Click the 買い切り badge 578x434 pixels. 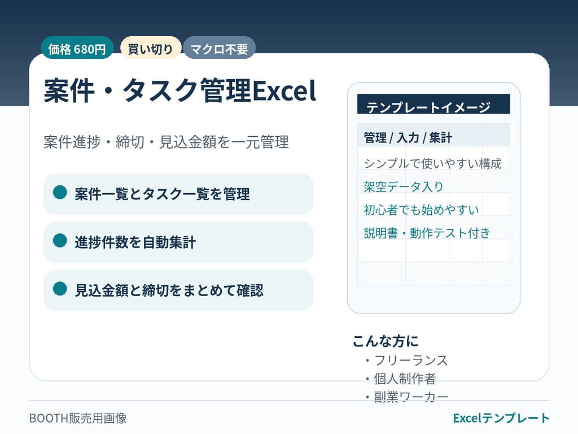pyautogui.click(x=150, y=47)
